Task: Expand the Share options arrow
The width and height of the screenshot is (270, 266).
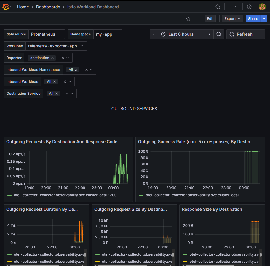Action: tap(264, 19)
